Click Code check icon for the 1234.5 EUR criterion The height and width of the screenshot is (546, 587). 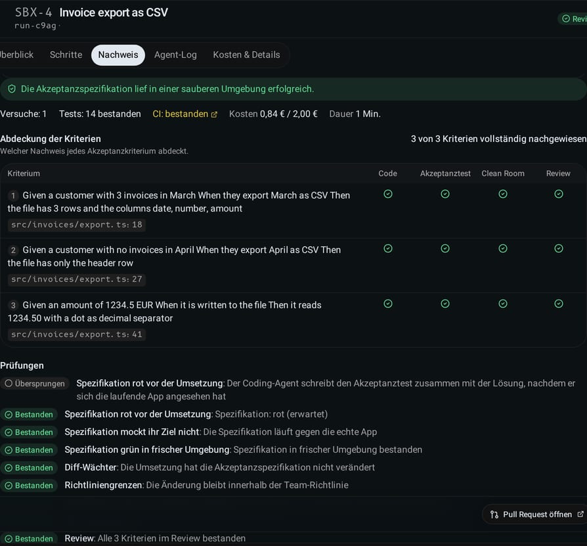point(388,304)
